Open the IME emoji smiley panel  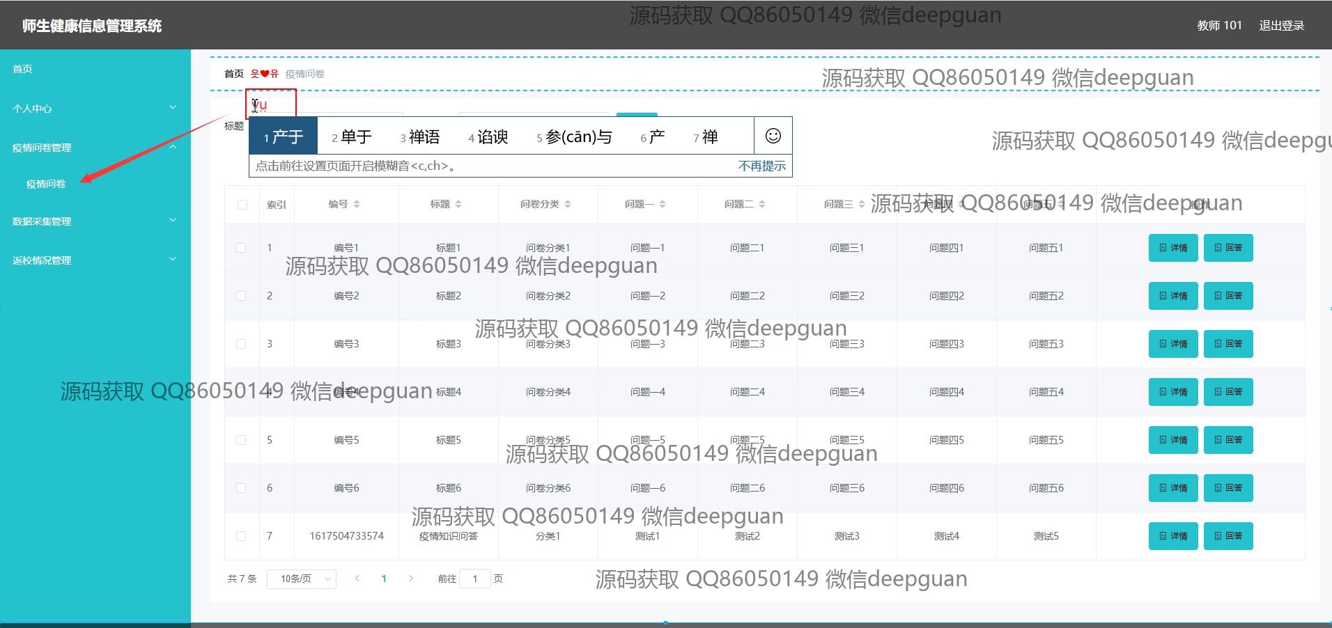[773, 136]
